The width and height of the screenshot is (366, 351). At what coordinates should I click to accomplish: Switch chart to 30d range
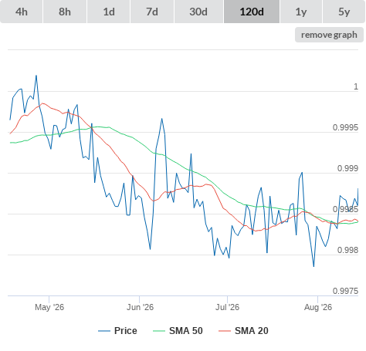(x=198, y=12)
